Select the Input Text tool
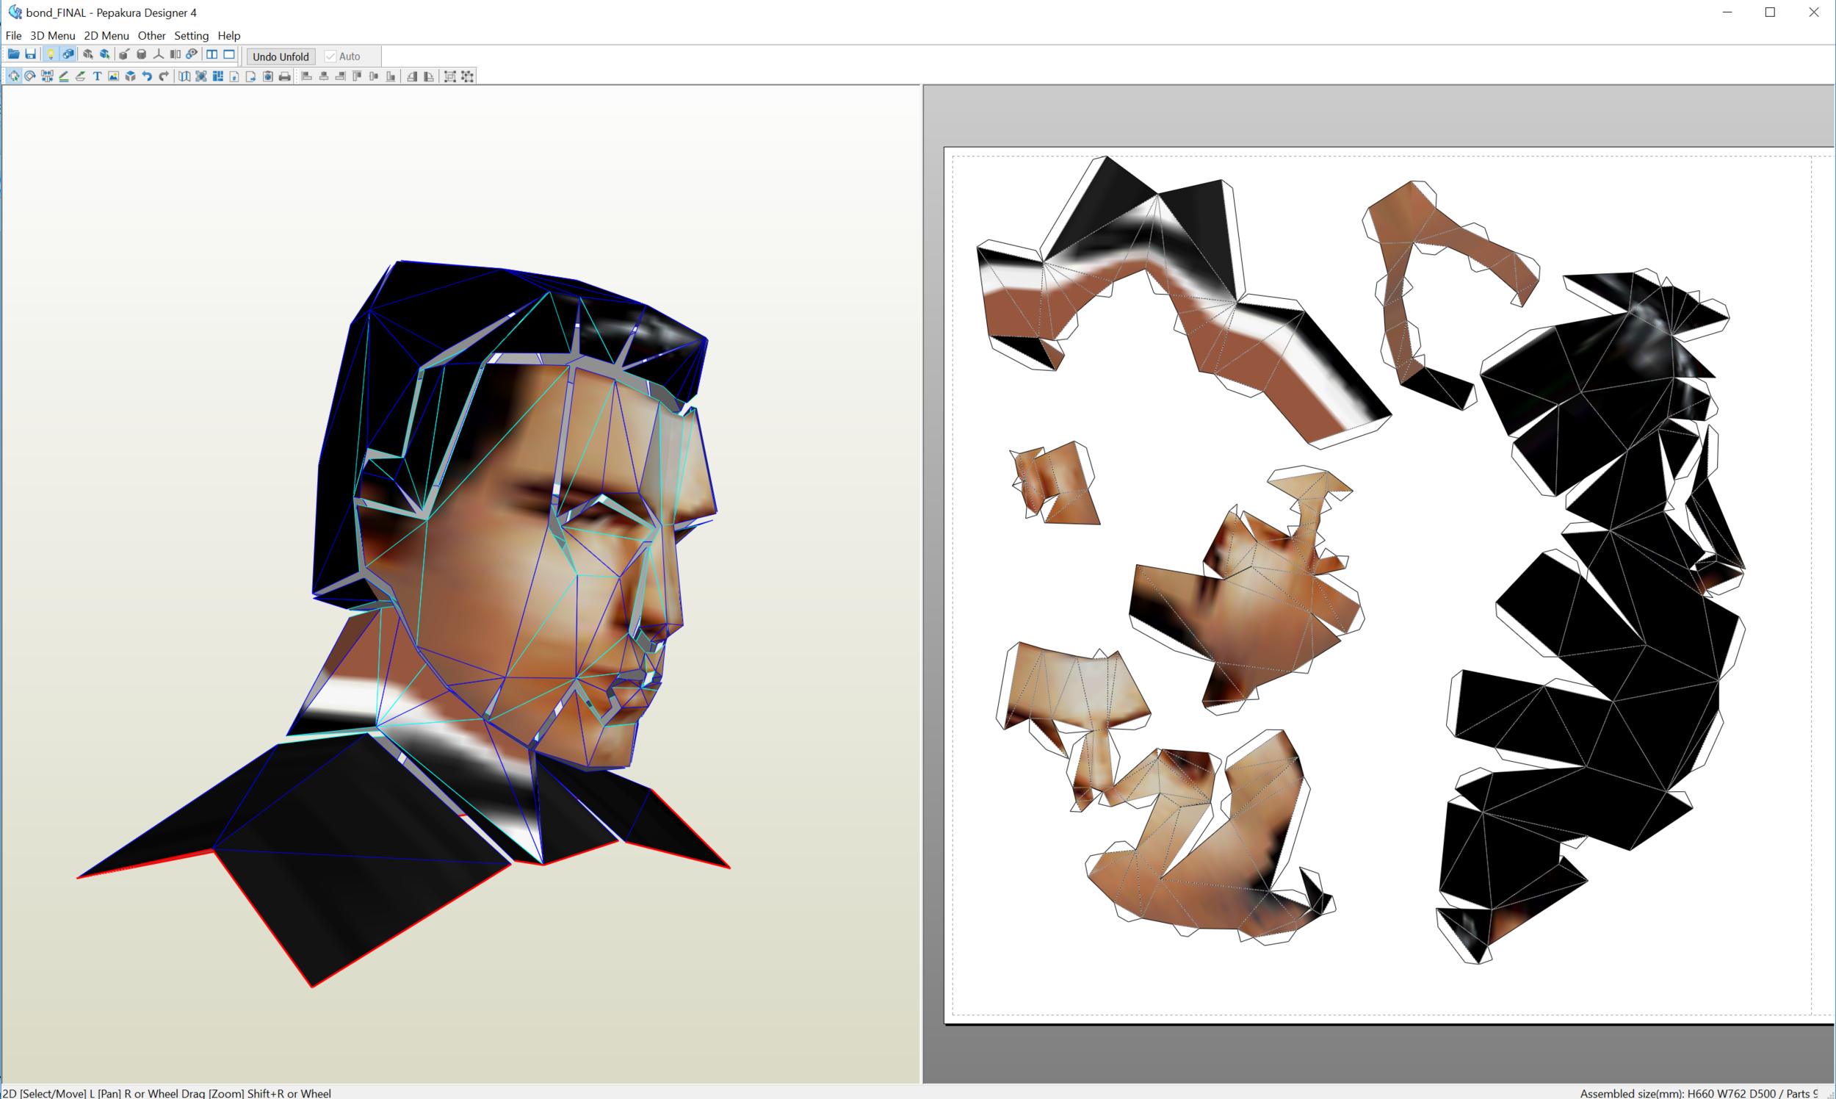The width and height of the screenshot is (1836, 1099). (x=97, y=76)
